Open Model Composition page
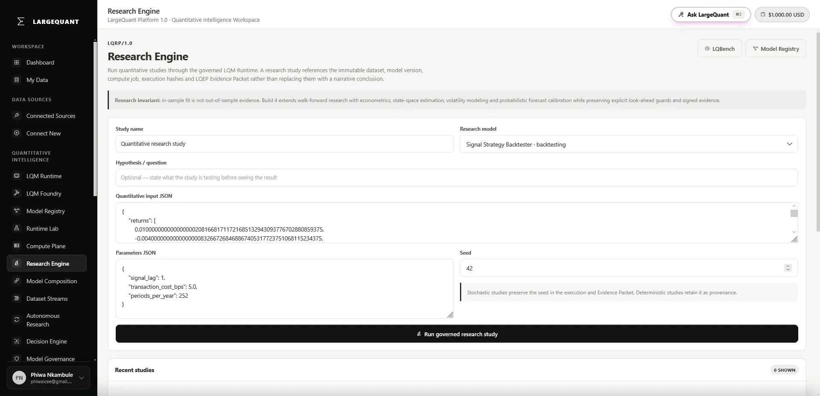 [x=47, y=281]
